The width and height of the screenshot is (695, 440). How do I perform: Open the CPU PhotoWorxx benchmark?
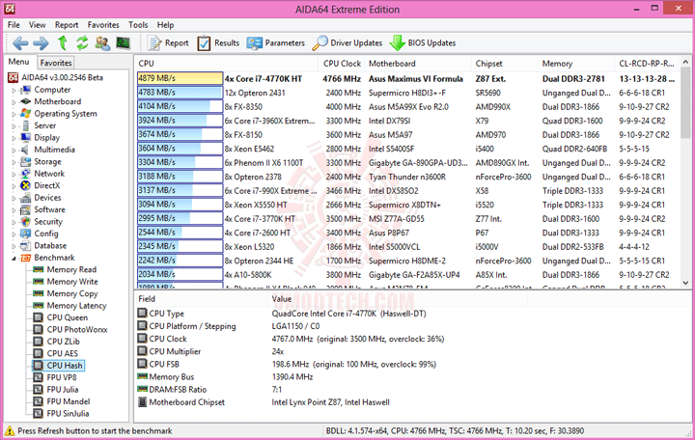[x=77, y=329]
